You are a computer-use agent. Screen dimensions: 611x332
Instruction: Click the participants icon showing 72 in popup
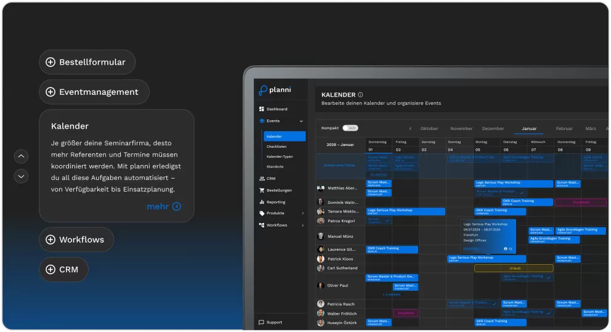tap(506, 249)
